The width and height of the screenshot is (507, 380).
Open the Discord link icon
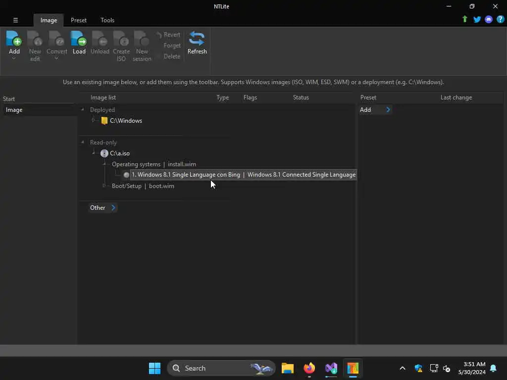489,19
